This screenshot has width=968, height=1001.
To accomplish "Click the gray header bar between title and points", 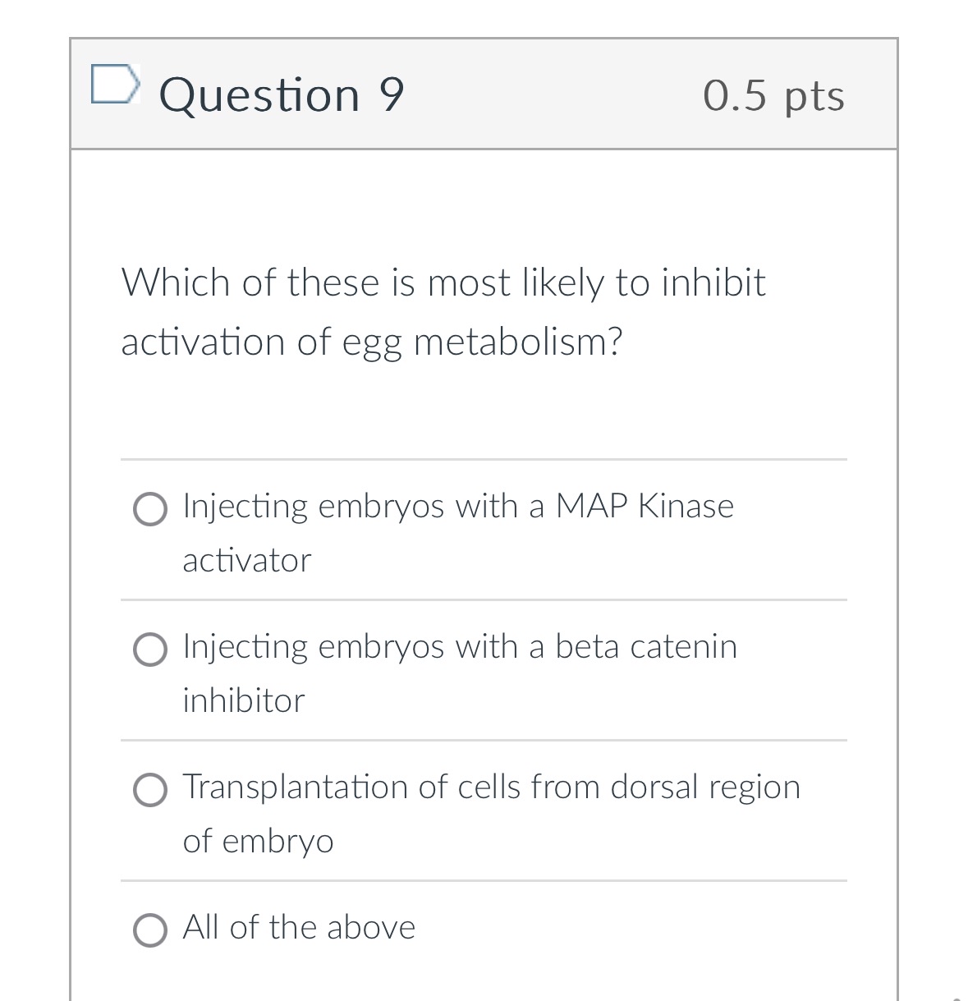I will tap(550, 94).
